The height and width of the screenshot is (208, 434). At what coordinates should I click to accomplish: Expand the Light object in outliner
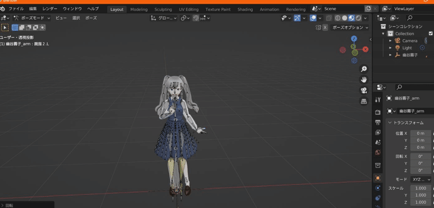(x=390, y=48)
